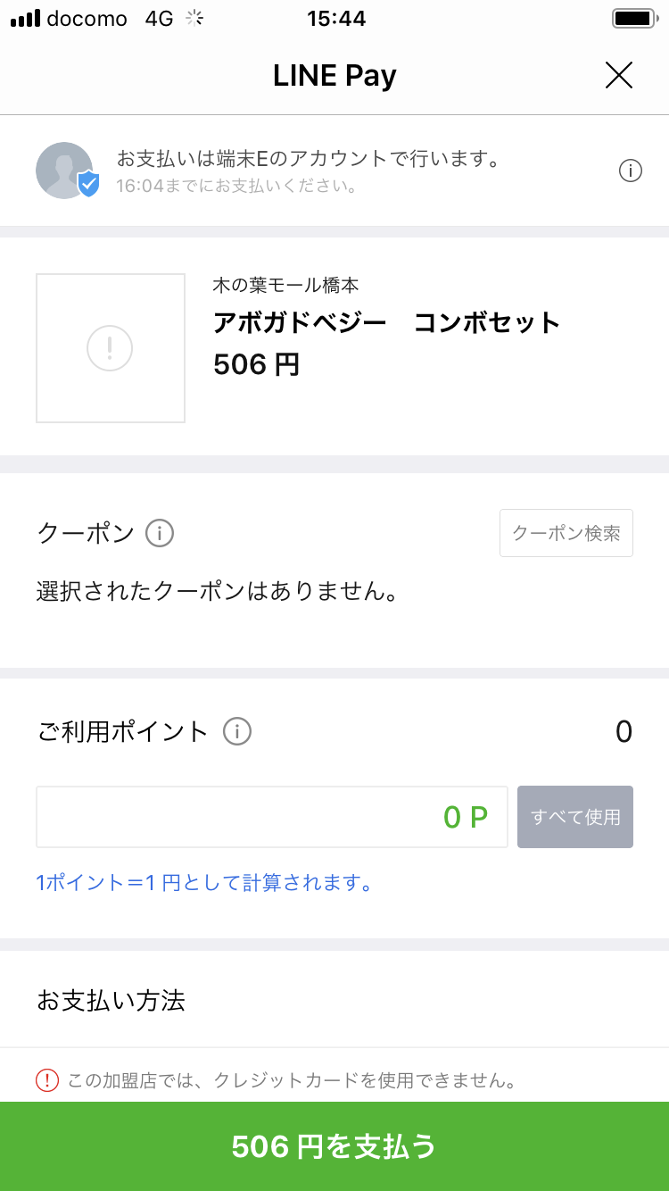Screen dimensions: 669x1191
Task: Tap the クーポン検索 button
Action: click(x=566, y=533)
